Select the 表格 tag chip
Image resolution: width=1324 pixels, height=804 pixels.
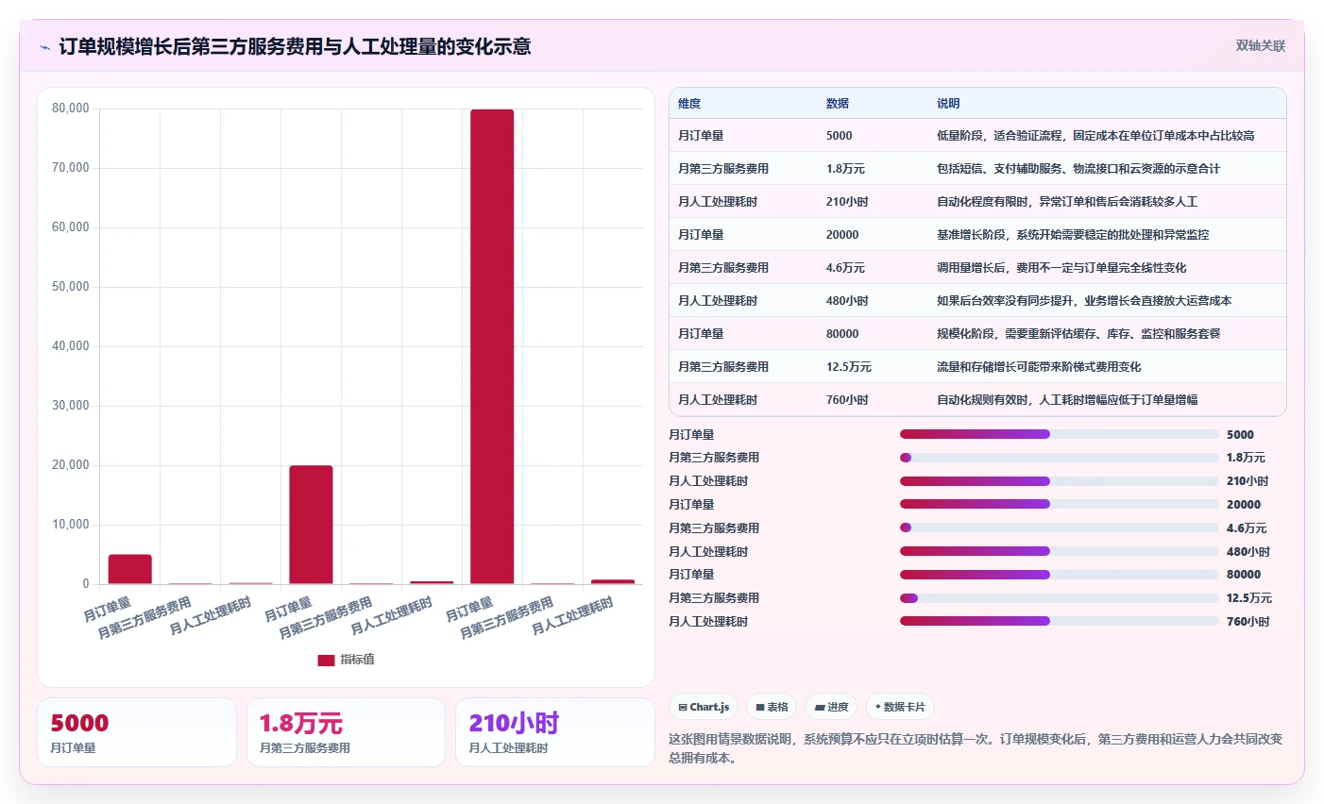coord(772,707)
